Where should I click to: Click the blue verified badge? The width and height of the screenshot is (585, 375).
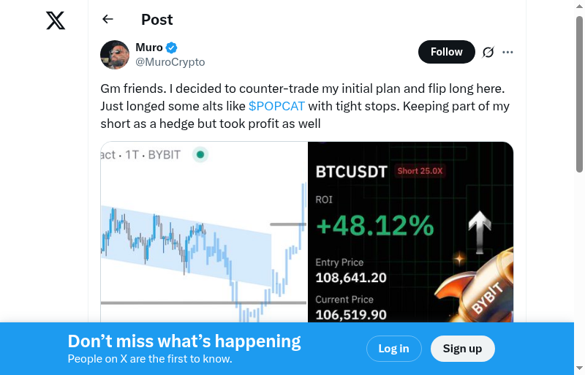[x=172, y=48]
